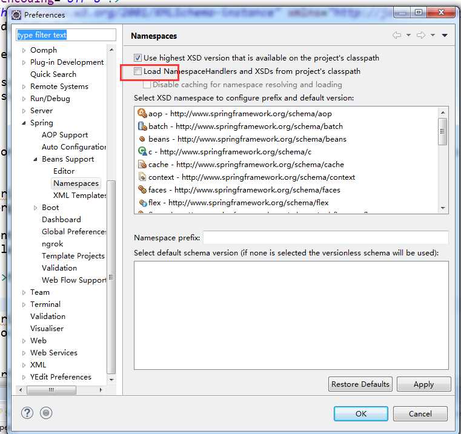The image size is (461, 434).
Task: Click namespace list scroll down arrow
Action: (443, 208)
